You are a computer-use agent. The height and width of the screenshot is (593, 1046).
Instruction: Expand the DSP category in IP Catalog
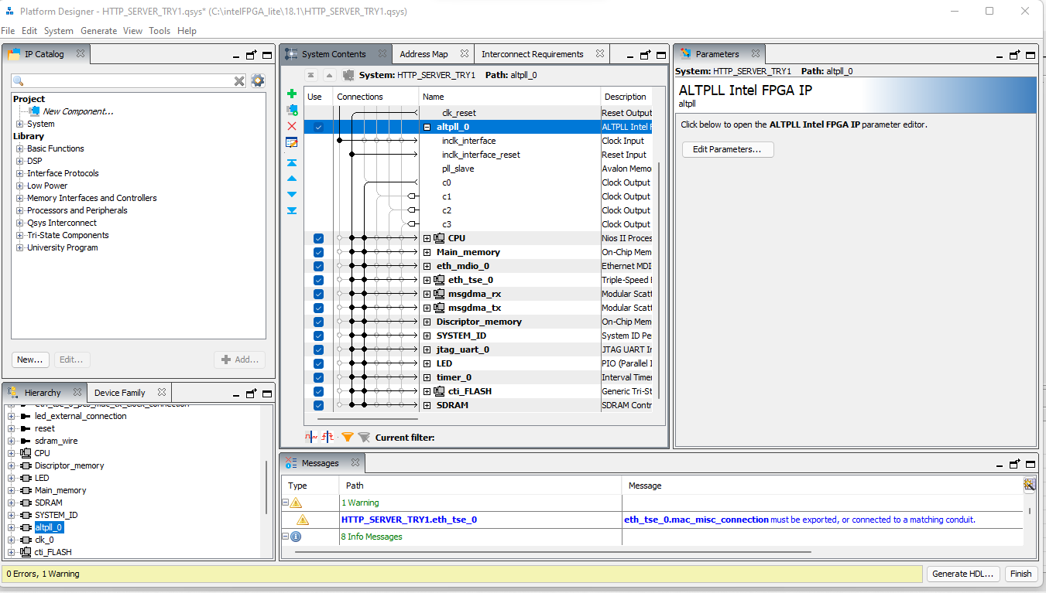pos(20,161)
